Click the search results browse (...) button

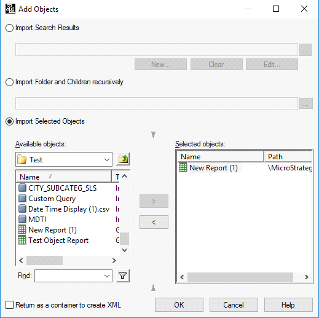[x=305, y=50]
